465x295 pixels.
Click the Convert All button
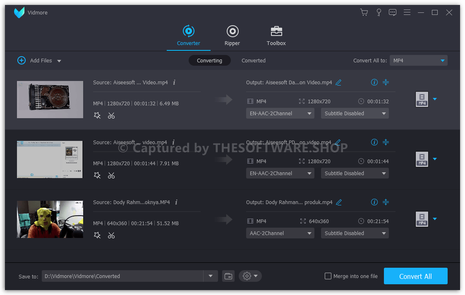[415, 276]
